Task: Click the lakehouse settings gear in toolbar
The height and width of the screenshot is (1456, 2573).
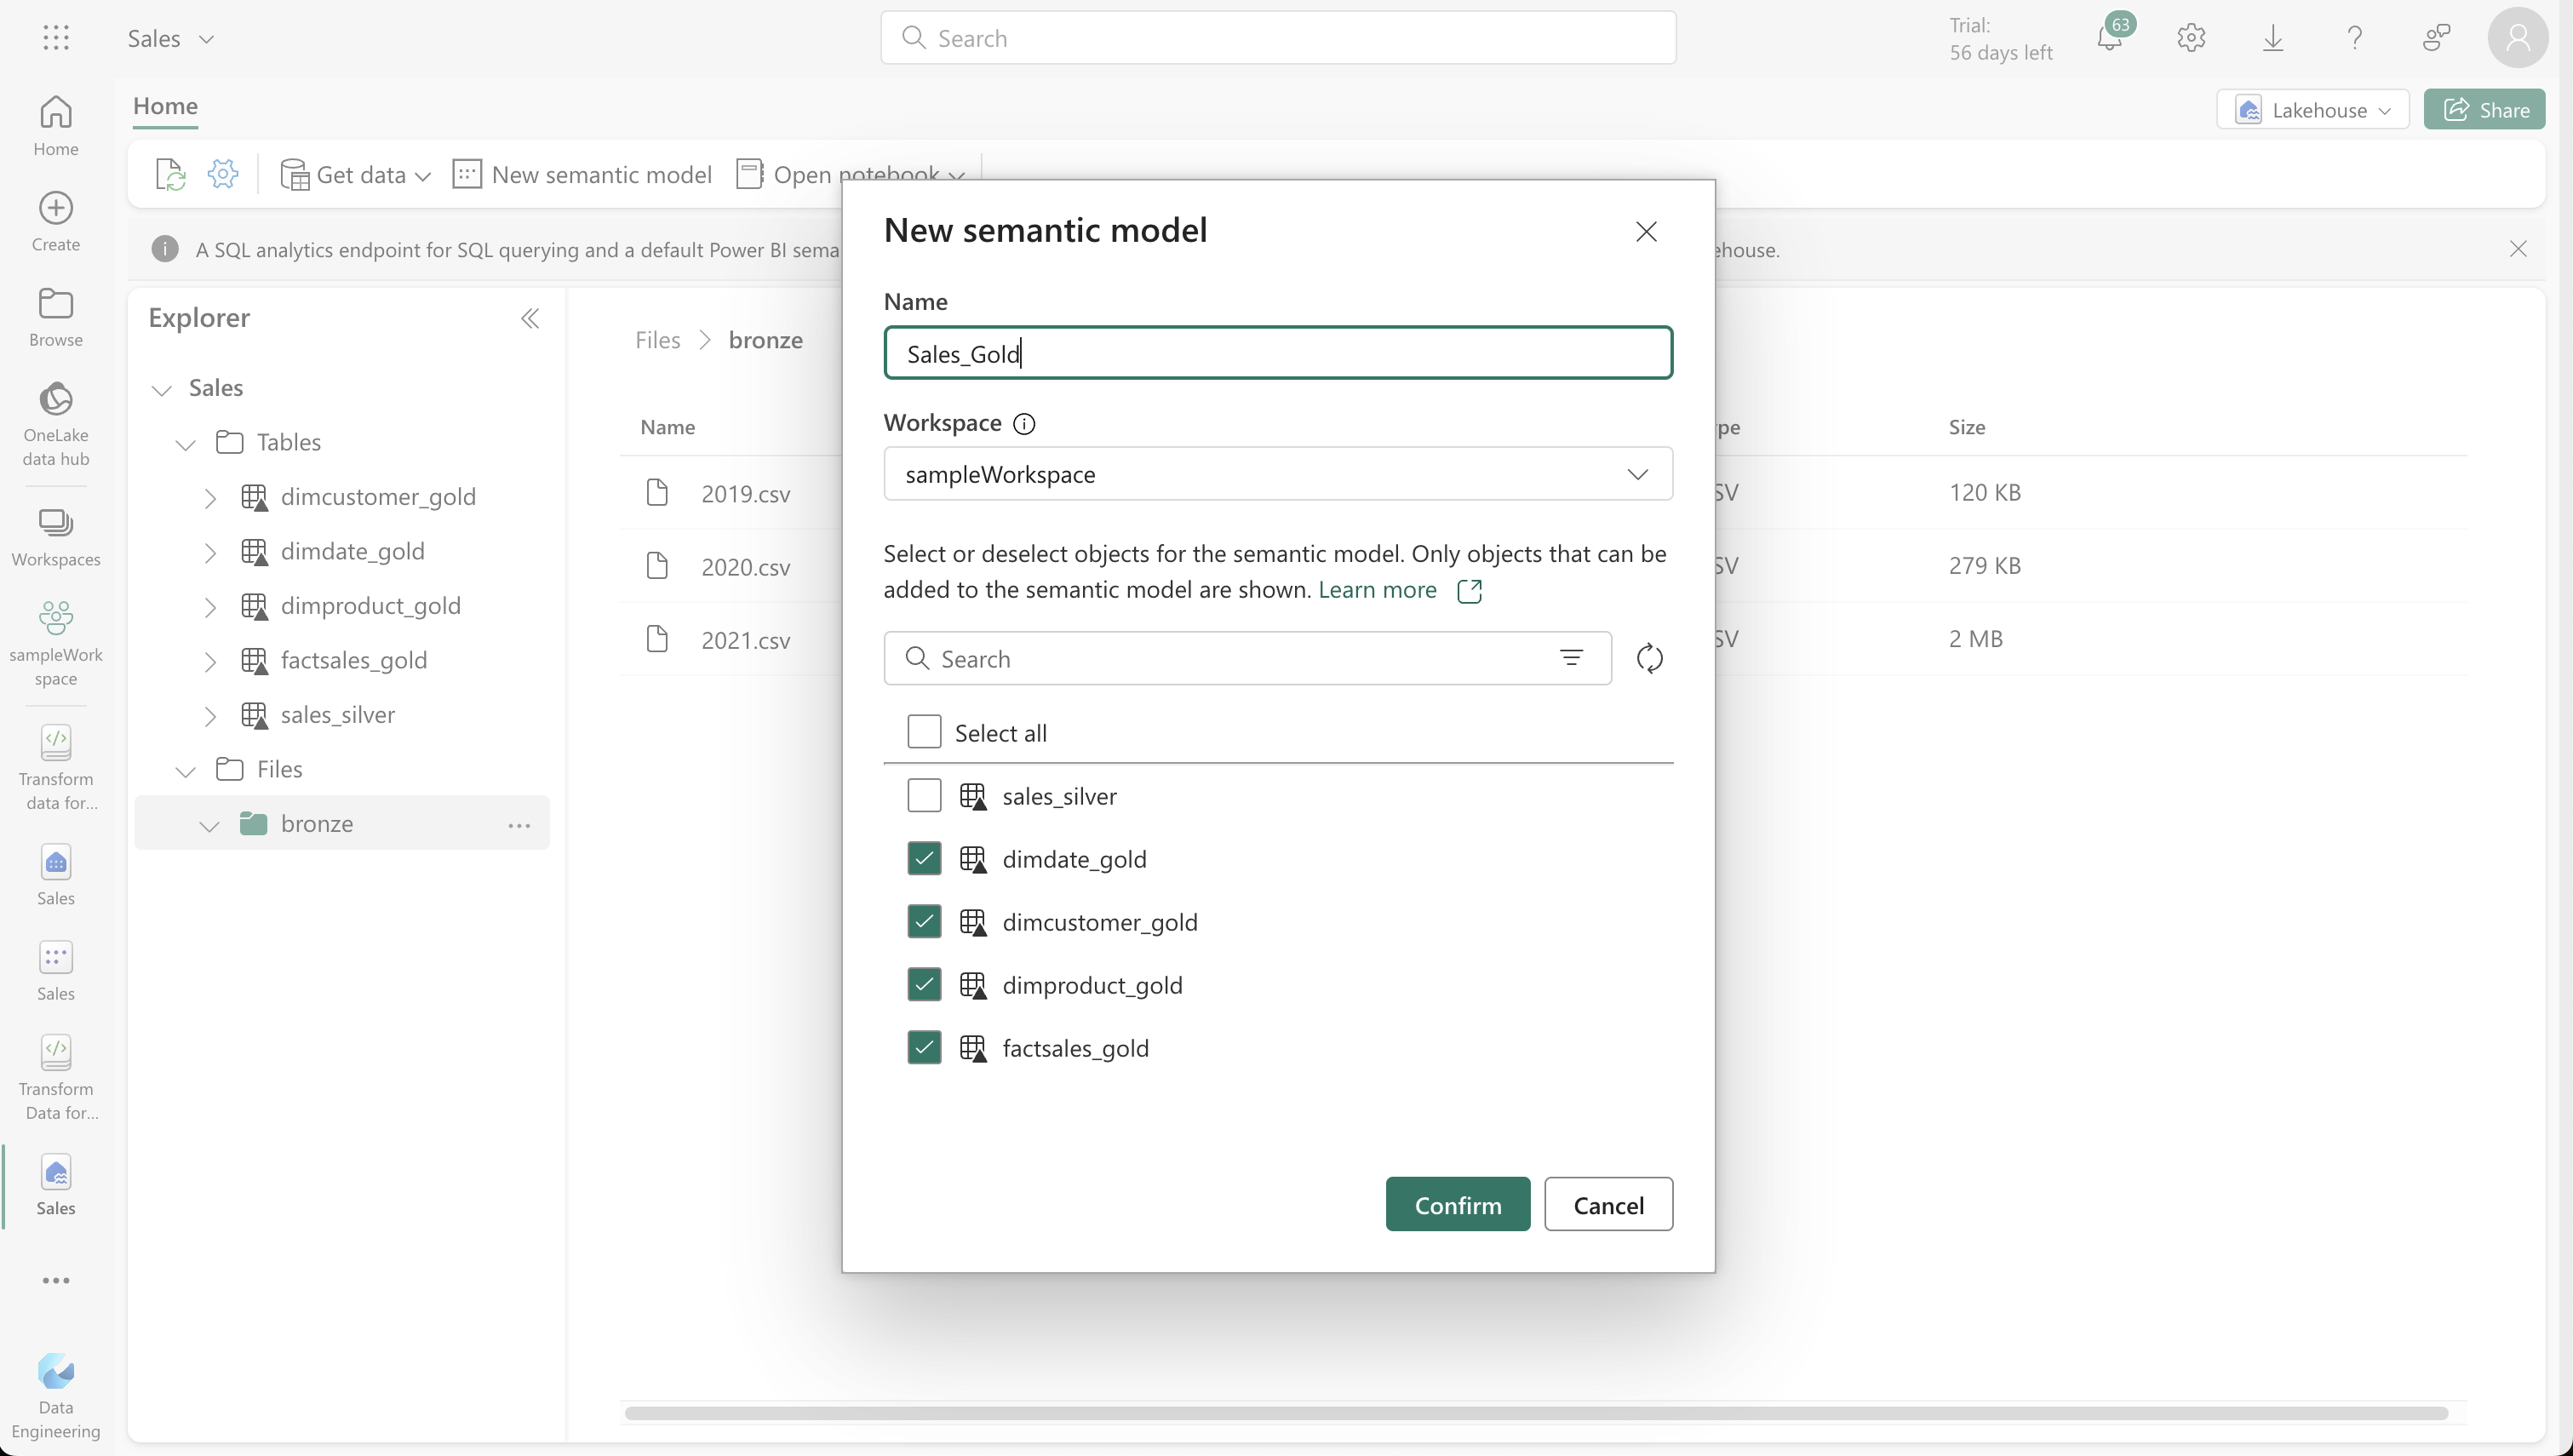Action: pos(223,174)
